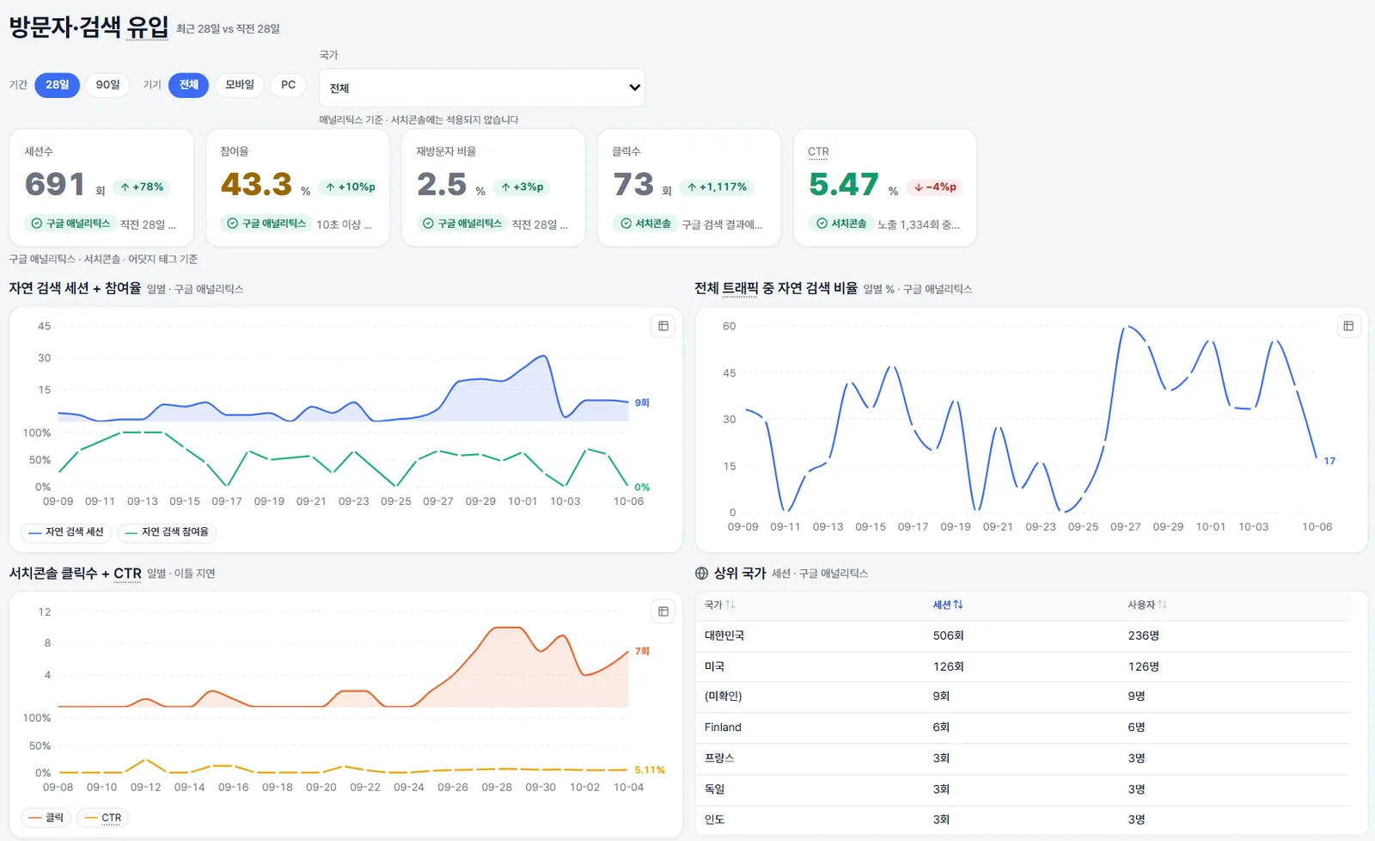Click the 서치콘솔 badge in CTR card
The height and width of the screenshot is (841, 1375).
pyautogui.click(x=840, y=224)
